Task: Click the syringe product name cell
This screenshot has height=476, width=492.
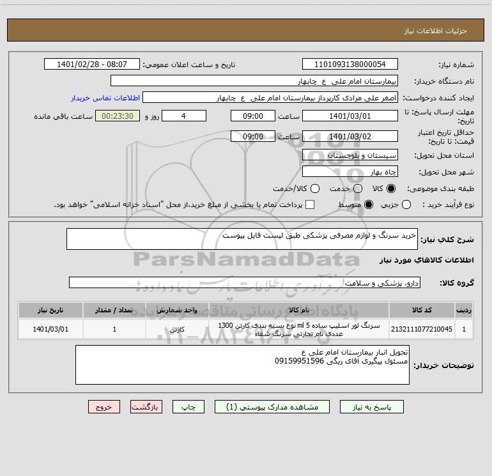Action: [x=299, y=329]
